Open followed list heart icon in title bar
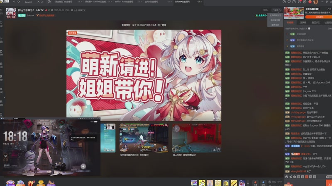Viewport: 332px width, 186px height. (x=289, y=2)
